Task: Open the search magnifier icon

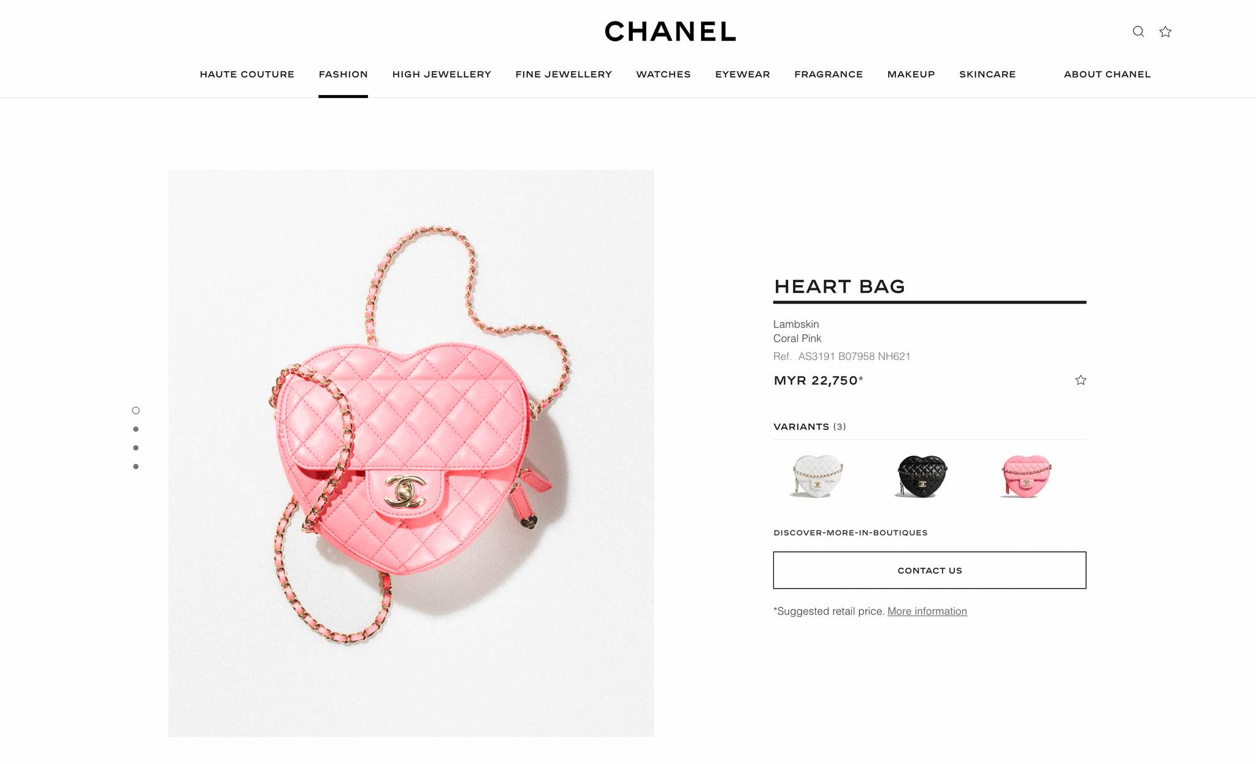Action: pos(1138,32)
